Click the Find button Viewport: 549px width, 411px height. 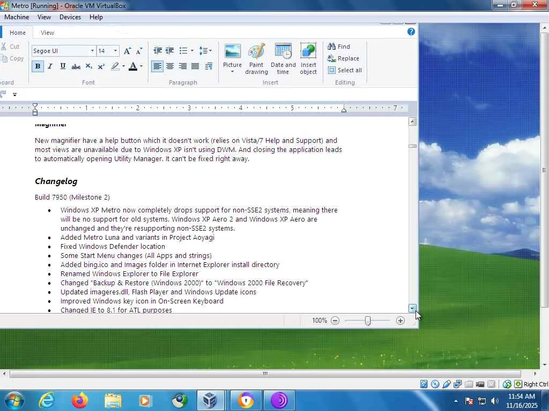339,47
